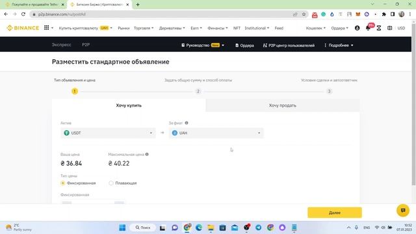Click the Далее button
This screenshot has width=416, height=234.
(335, 213)
